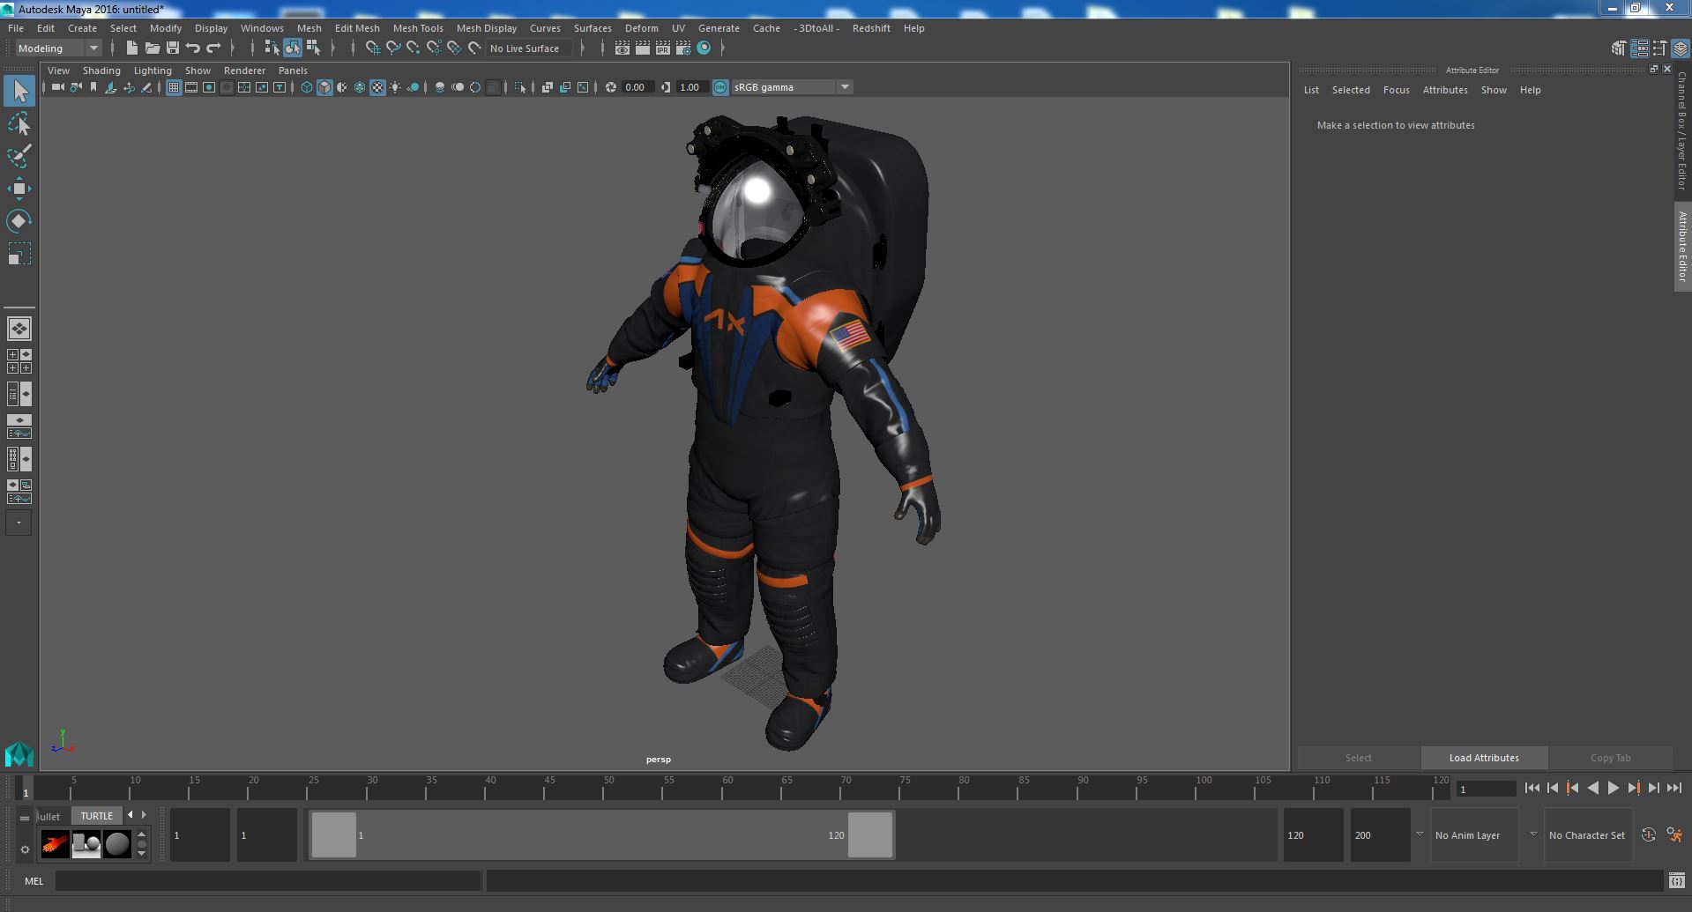Open the shelf options gear icon
Screen dimensions: 1692x912
(x=25, y=849)
